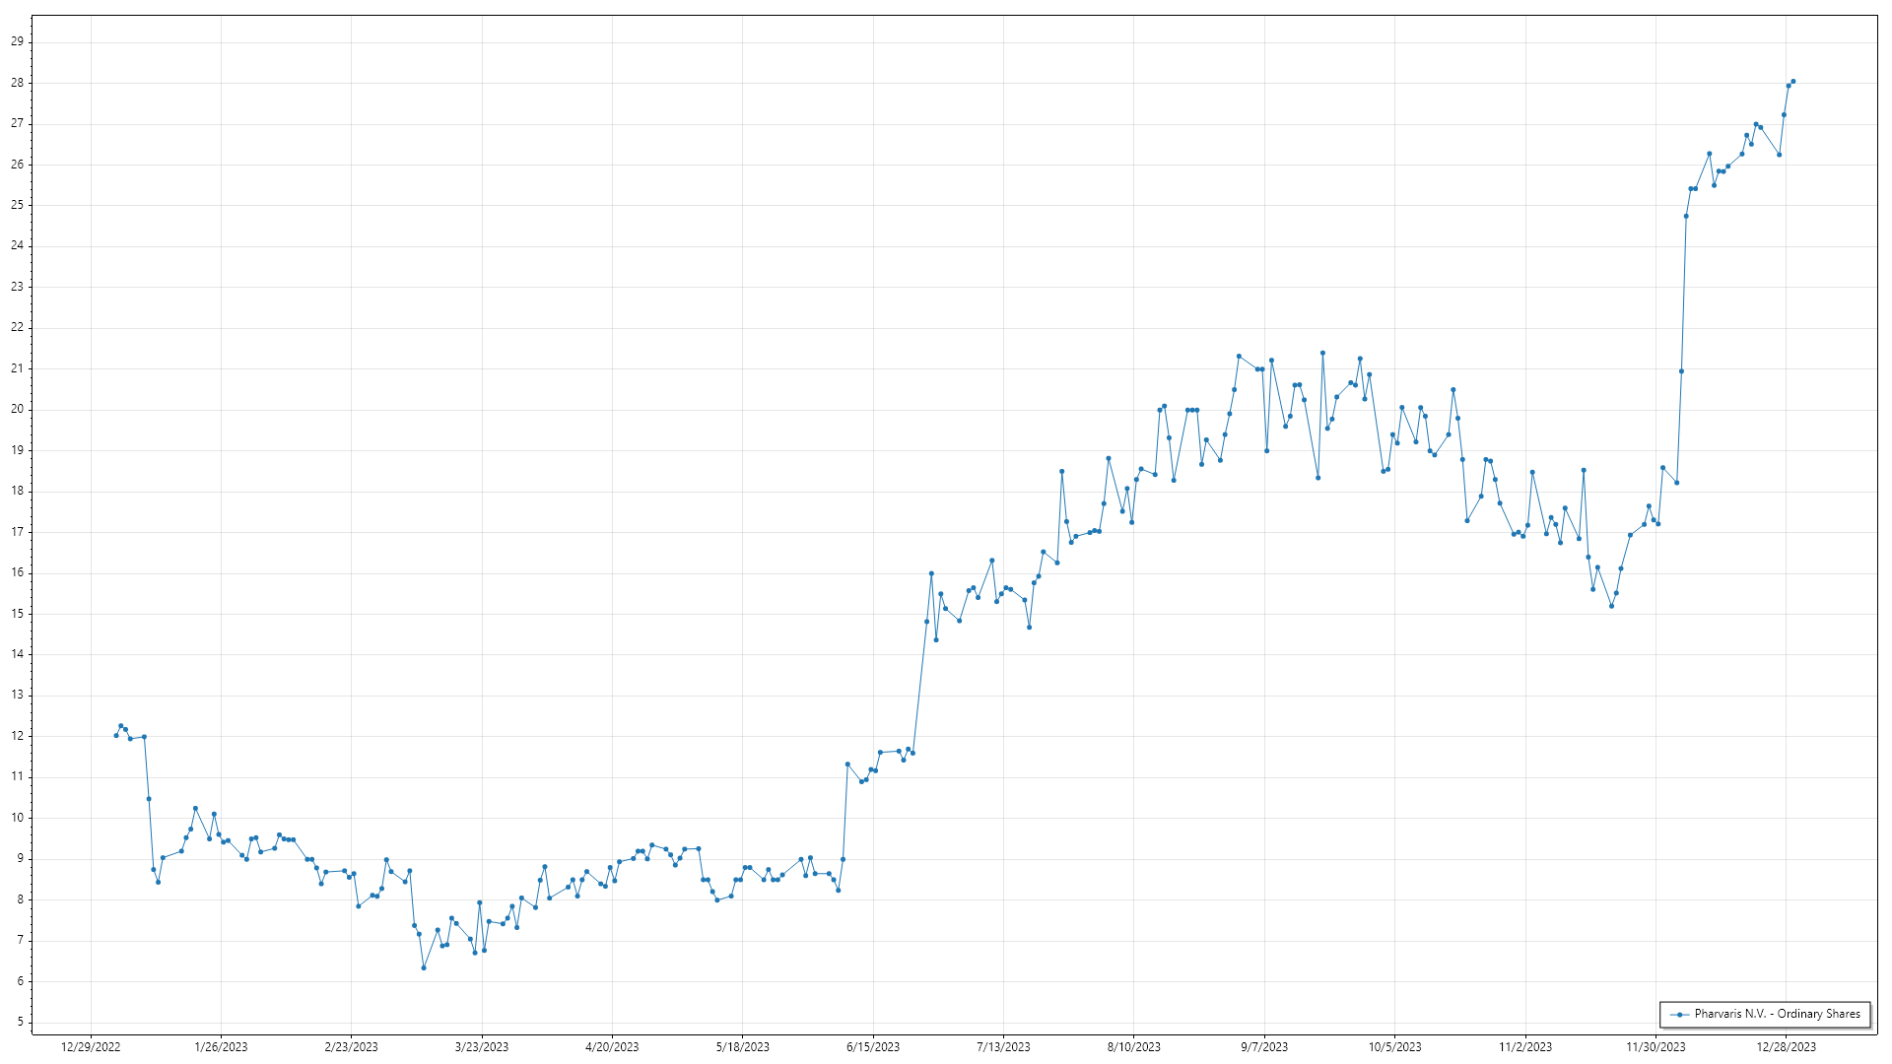Click the lowest data point near 6
The image size is (1892, 1064).
(x=424, y=967)
